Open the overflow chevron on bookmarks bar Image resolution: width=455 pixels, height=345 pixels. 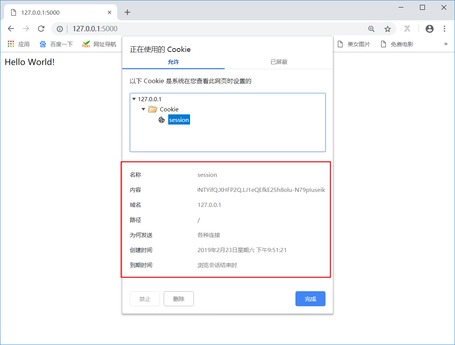(446, 44)
